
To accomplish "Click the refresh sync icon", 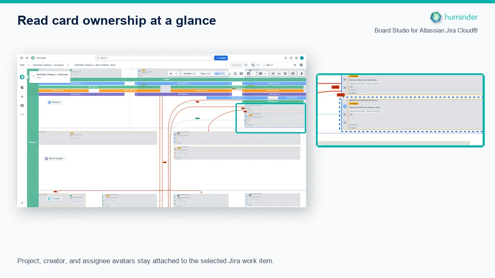I will click(x=253, y=65).
